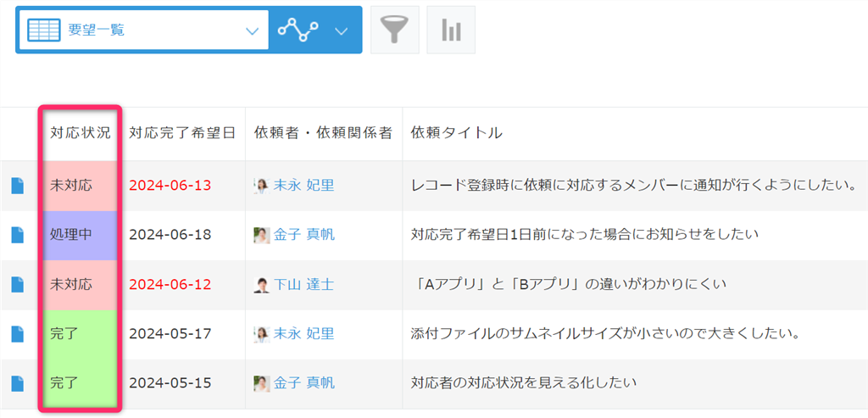The width and height of the screenshot is (868, 418).
Task: Open record details for 2024-05-15 row
Action: click(18, 384)
